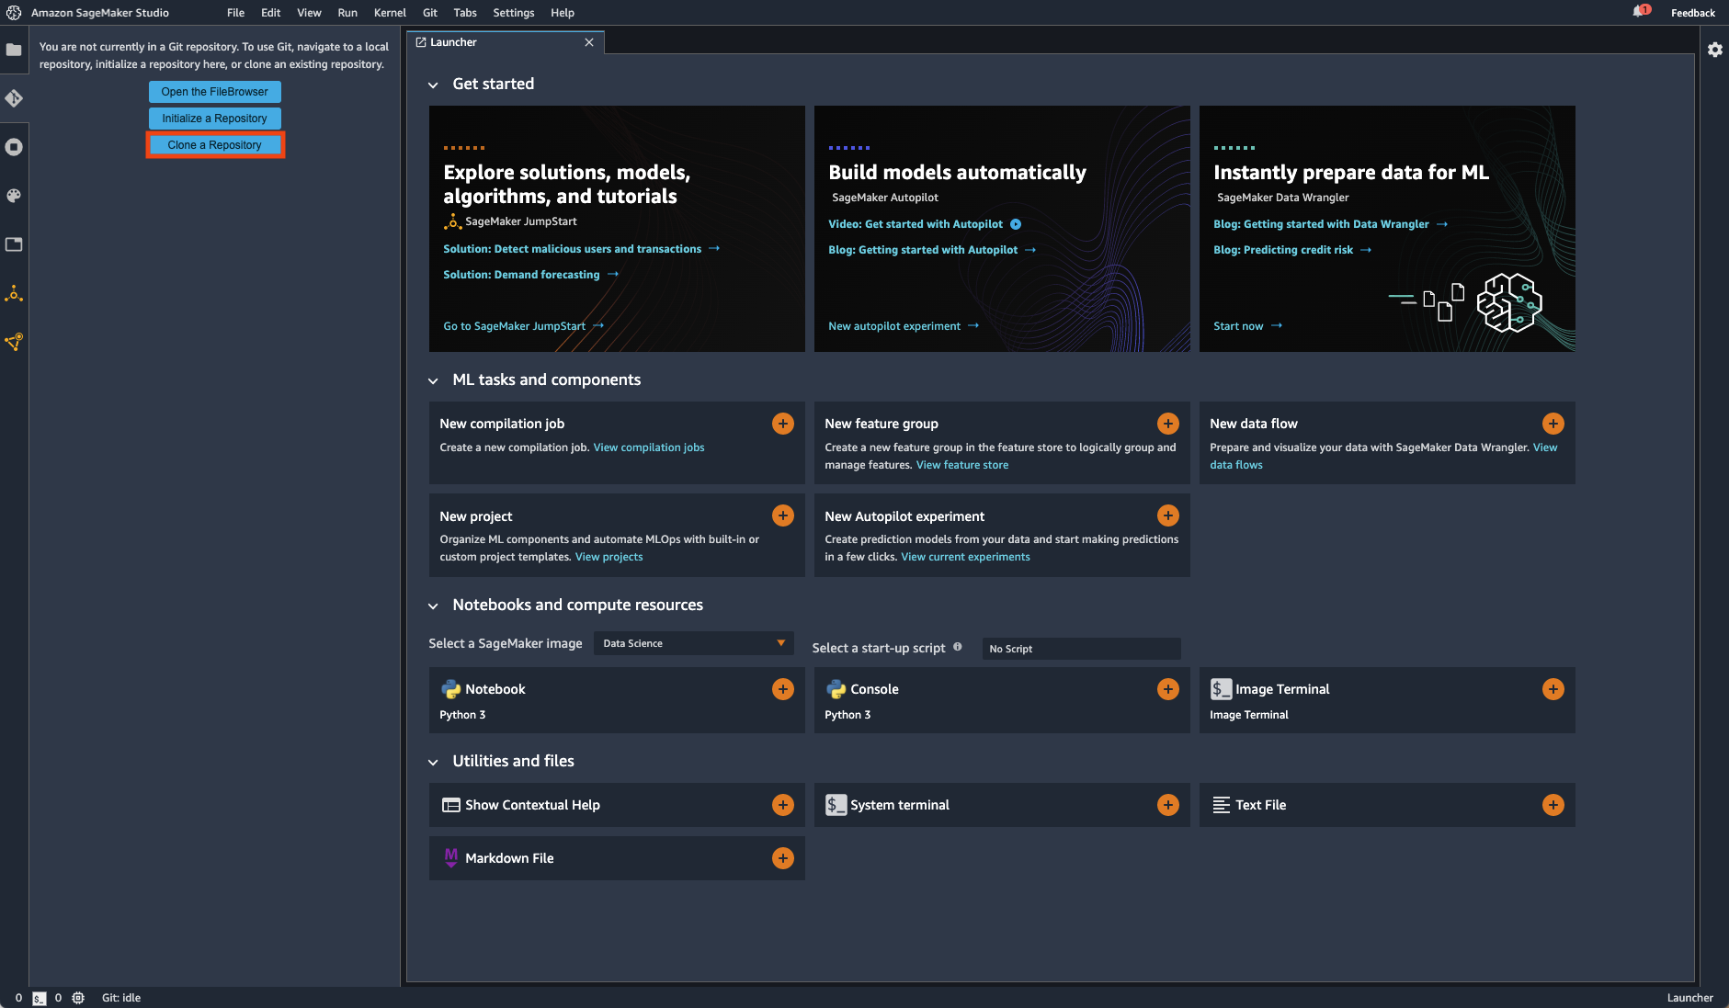The height and width of the screenshot is (1008, 1729).
Task: Click plus icon on New feature group
Action: pos(1168,424)
